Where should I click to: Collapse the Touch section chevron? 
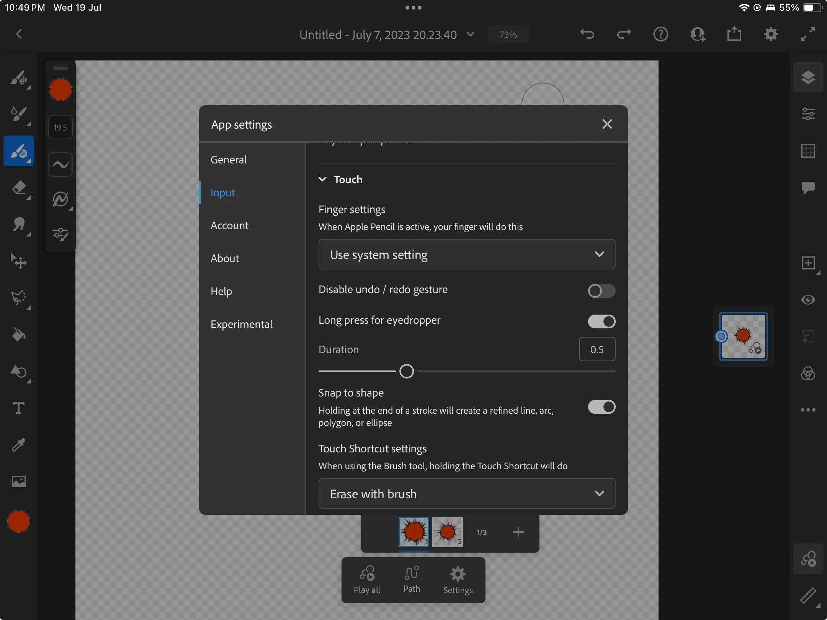click(322, 179)
